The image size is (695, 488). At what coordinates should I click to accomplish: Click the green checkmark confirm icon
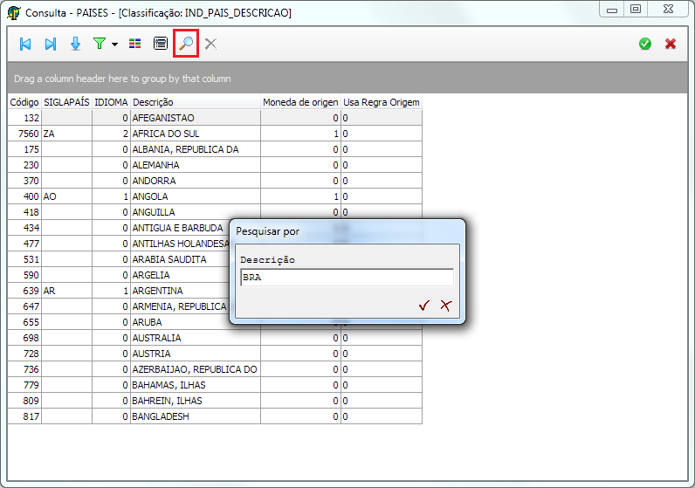coord(645,44)
